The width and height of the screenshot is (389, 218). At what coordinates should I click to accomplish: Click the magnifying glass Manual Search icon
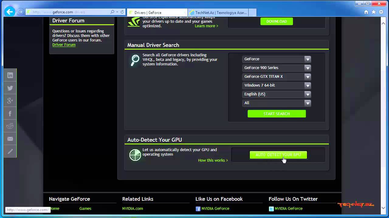pyautogui.click(x=135, y=60)
